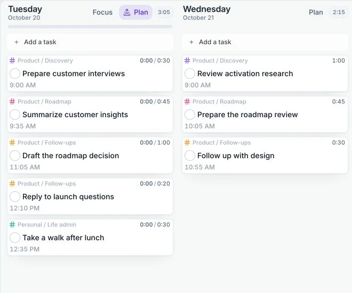Click the 0:00 / 0:20 time on Reply to launch questions
This screenshot has width=352, height=293.
click(155, 184)
